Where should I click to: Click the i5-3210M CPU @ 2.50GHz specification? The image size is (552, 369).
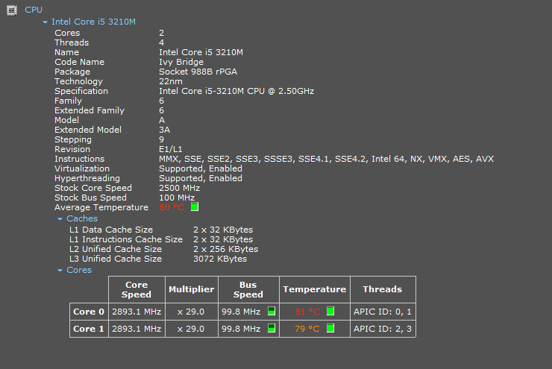coord(236,91)
